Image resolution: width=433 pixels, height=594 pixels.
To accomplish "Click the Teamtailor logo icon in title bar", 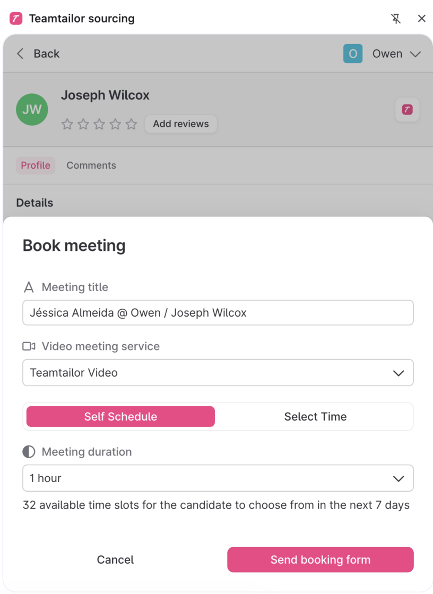I will [16, 19].
